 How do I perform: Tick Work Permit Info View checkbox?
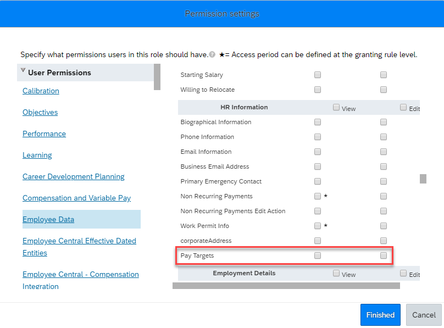pos(318,226)
